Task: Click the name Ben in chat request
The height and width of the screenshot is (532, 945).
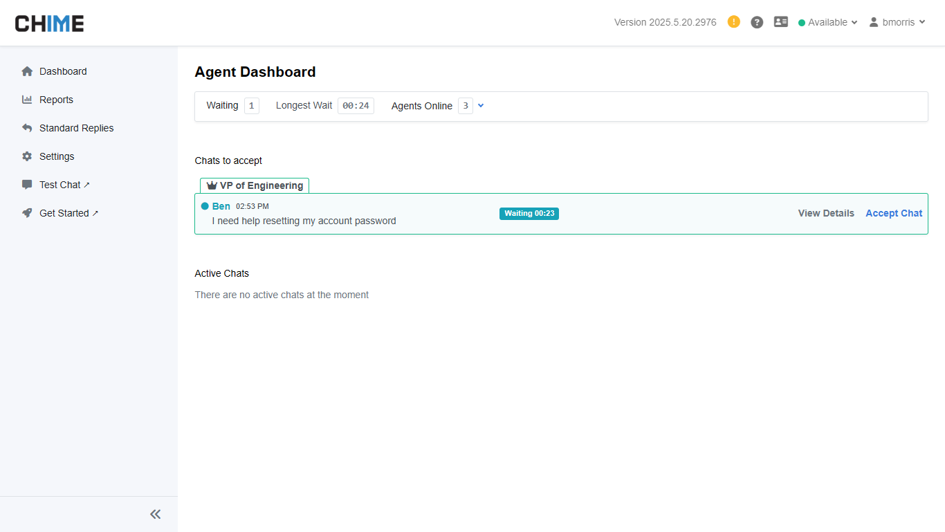Action: [221, 206]
